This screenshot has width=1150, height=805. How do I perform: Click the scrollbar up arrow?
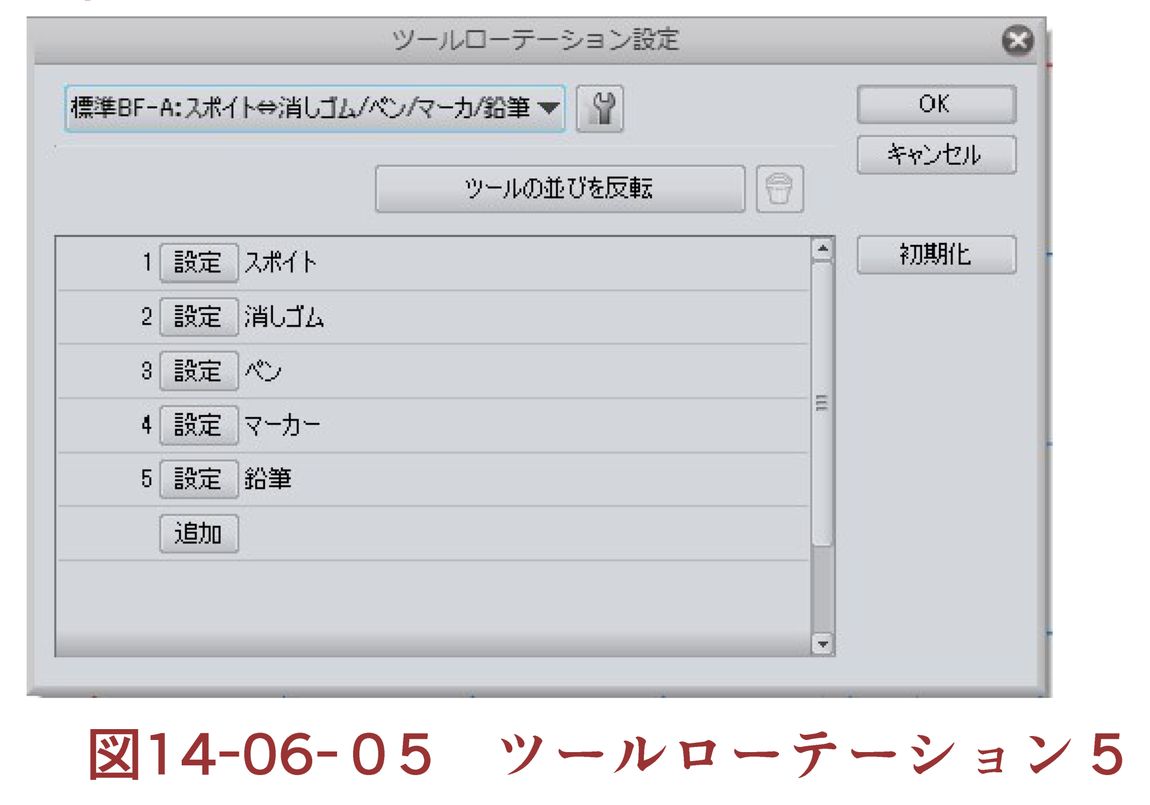point(823,248)
